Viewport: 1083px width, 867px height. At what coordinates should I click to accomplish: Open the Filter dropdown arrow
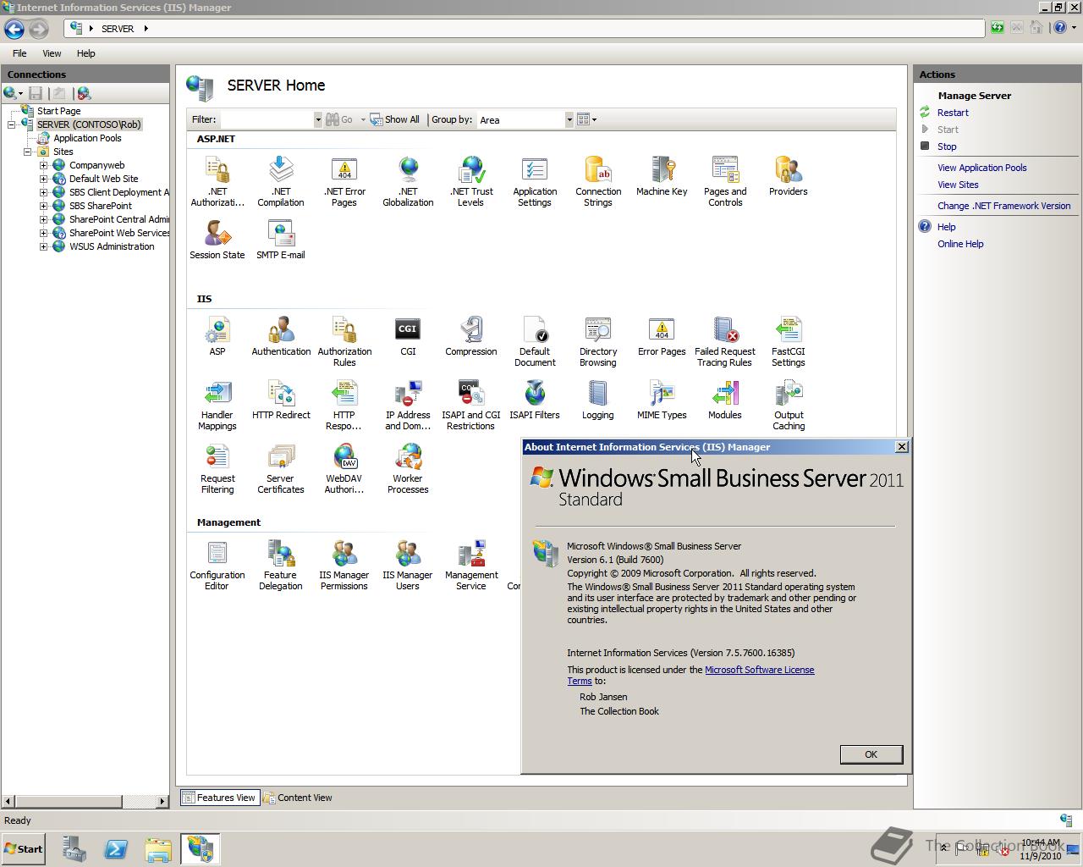click(x=318, y=120)
